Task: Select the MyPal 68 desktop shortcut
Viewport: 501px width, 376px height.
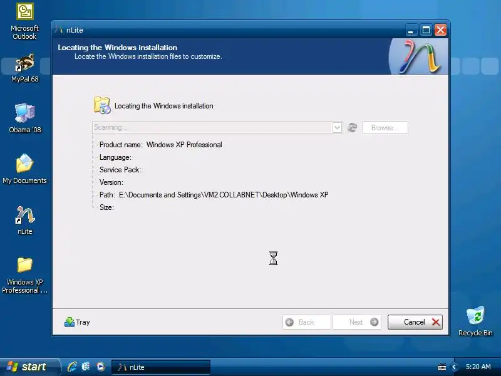Action: coord(25,68)
